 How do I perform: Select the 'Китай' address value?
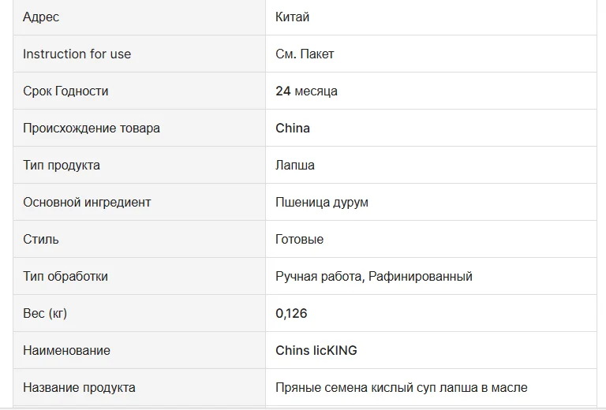click(x=292, y=17)
